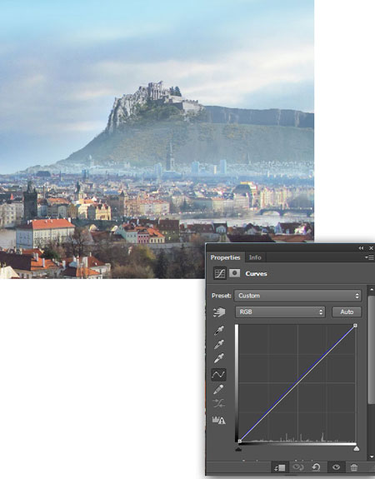Screen dimensions: 375x479
Task: Switch to the Info tab
Action: 255,257
